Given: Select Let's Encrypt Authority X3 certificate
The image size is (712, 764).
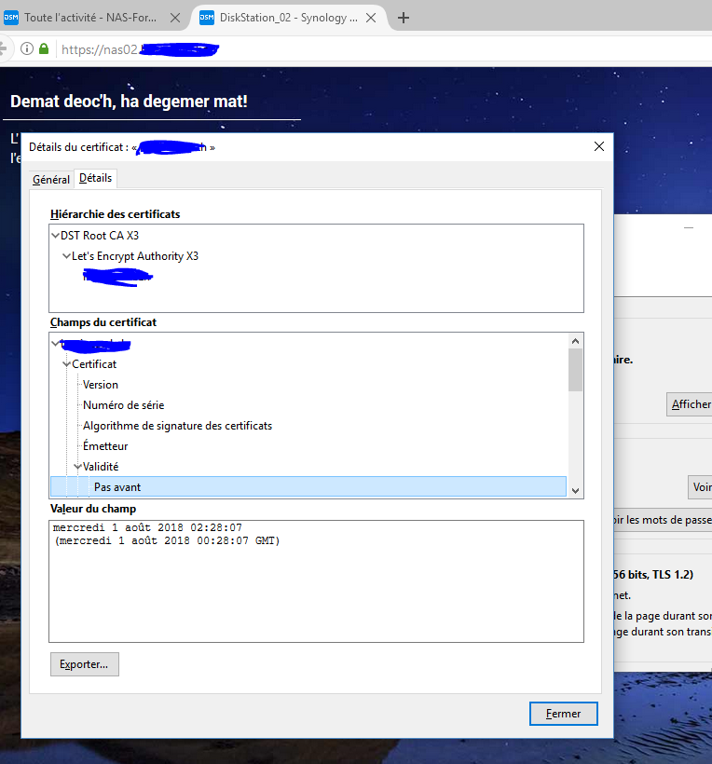Looking at the screenshot, I should coord(135,256).
